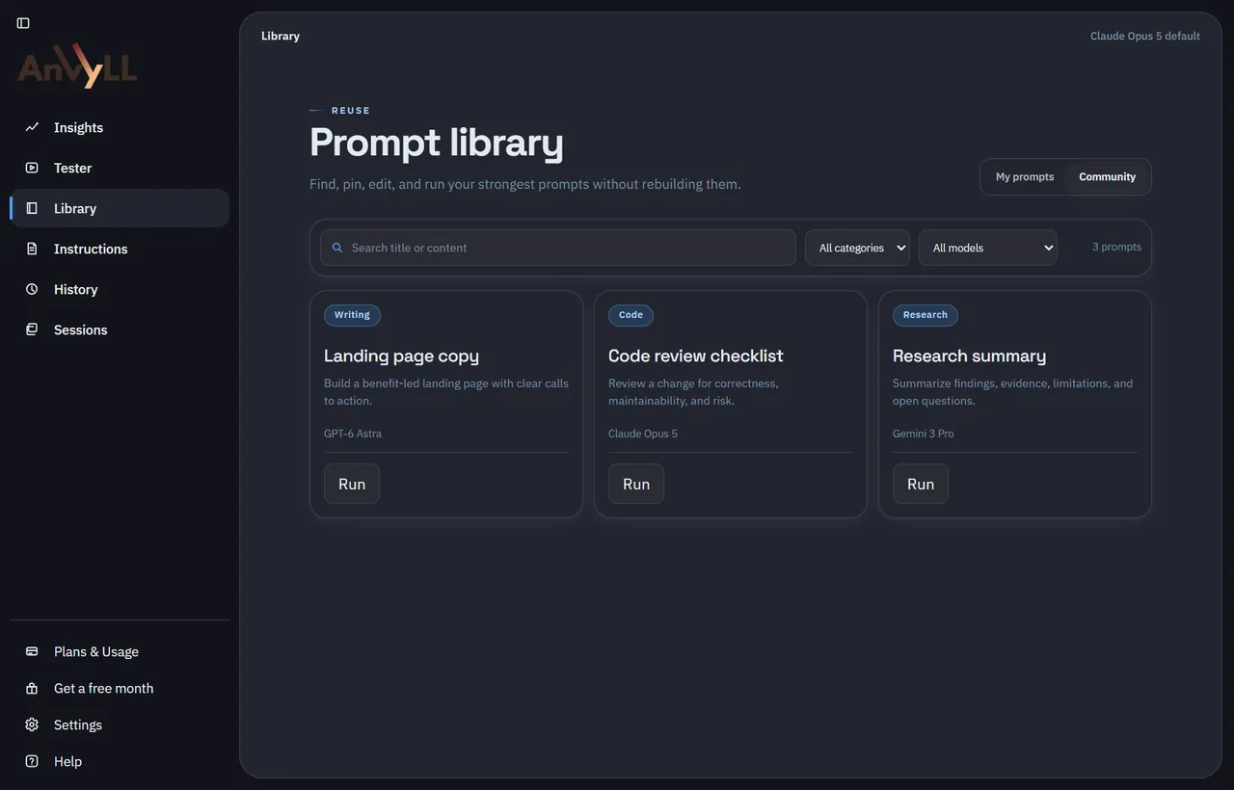Go to the Tester section
The height and width of the screenshot is (790, 1234).
pyautogui.click(x=120, y=168)
